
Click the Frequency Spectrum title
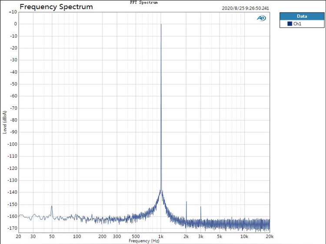pos(56,7)
